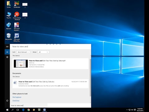Image resolution: width=149 pixels, height=112 pixels.
Task: Click the taskbar clock and date
Action: pos(140,110)
